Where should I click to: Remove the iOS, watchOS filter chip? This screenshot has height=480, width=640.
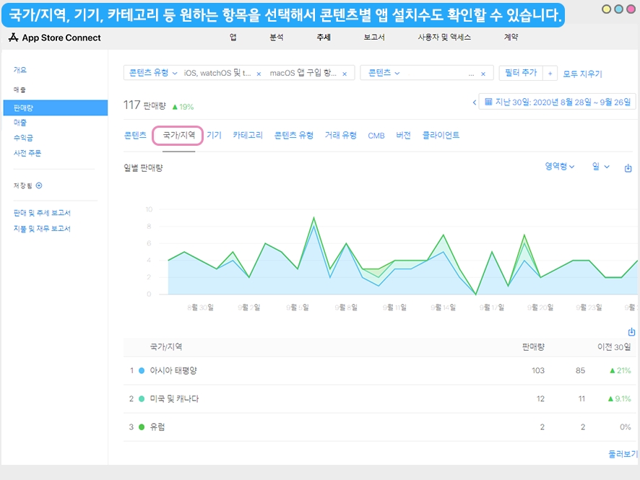pos(259,74)
